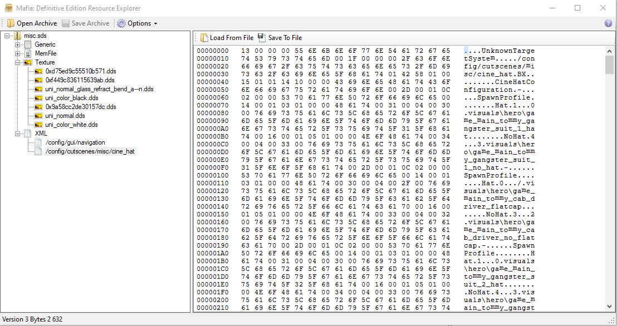Image resolution: width=617 pixels, height=326 pixels.
Task: Click Open Archive button
Action: click(x=32, y=23)
